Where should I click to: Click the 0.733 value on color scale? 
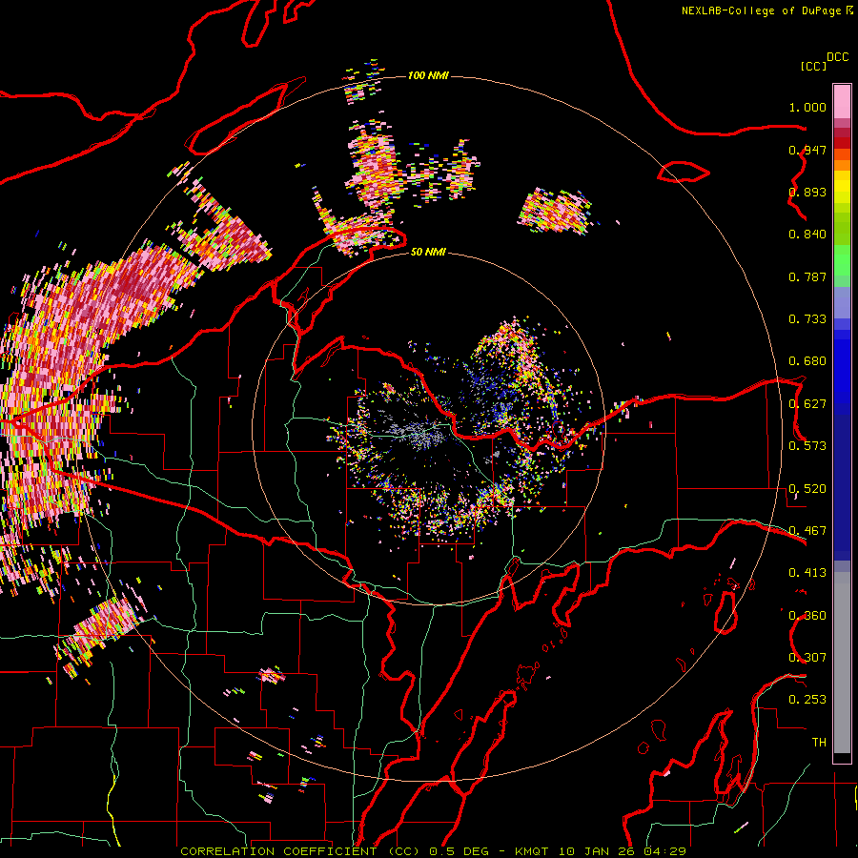click(x=807, y=319)
